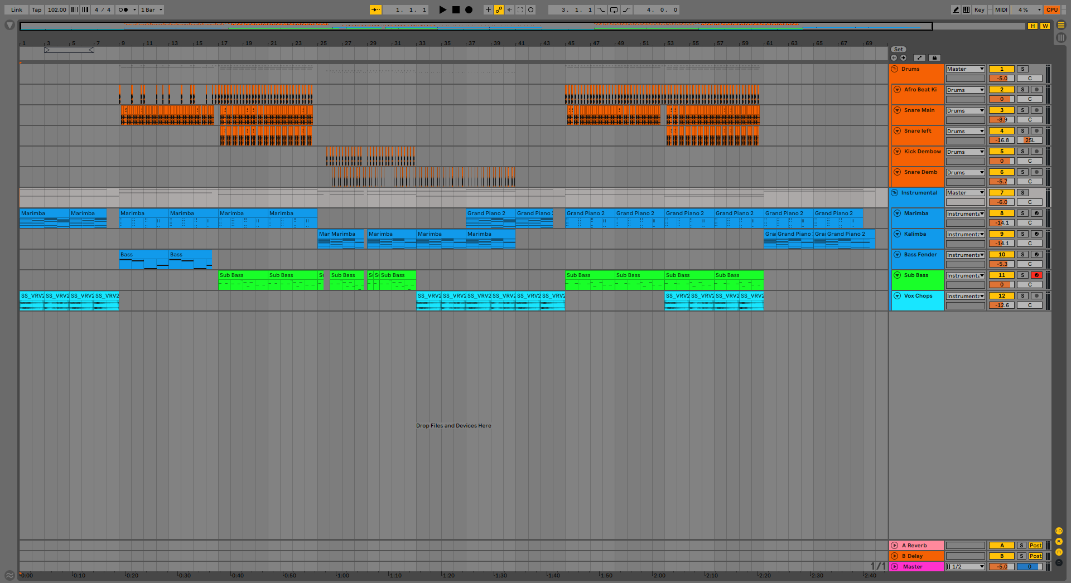Toggle the Returns section show button
Viewport: 1071px width, 583px height.
(1059, 542)
